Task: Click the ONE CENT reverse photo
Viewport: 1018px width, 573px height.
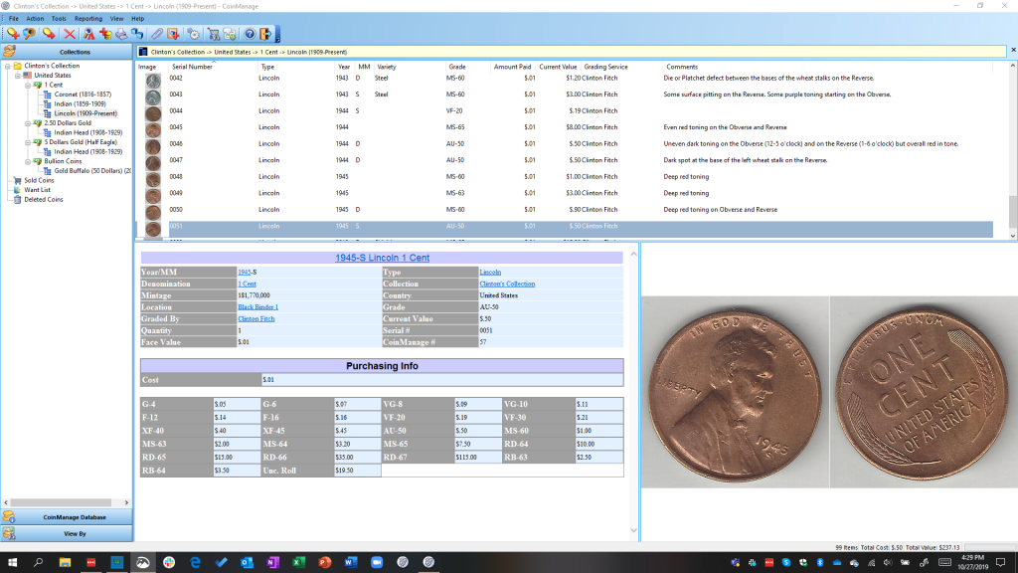Action: pos(925,392)
